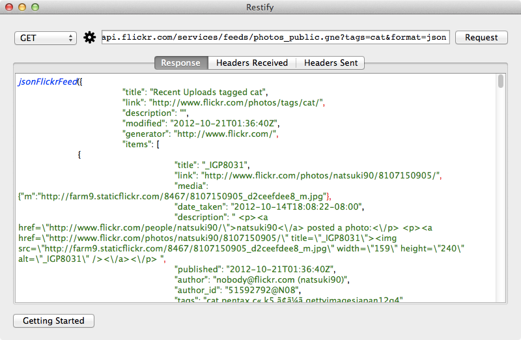Minimize Restify with the yellow button
Screen dimensions: 521x340
point(22,7)
